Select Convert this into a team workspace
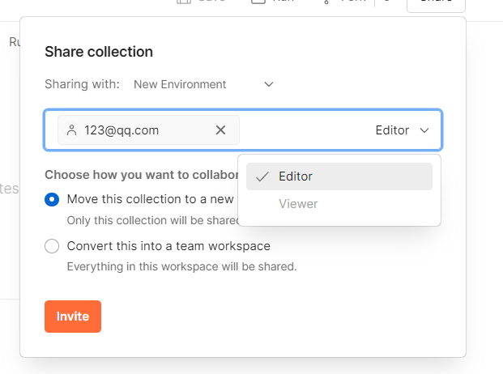The image size is (503, 374). pos(52,246)
